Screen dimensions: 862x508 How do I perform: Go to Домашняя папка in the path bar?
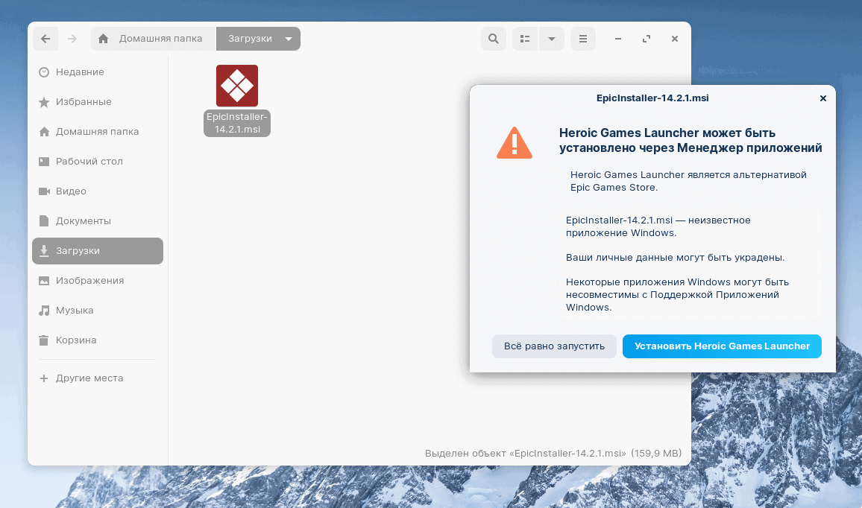point(153,39)
